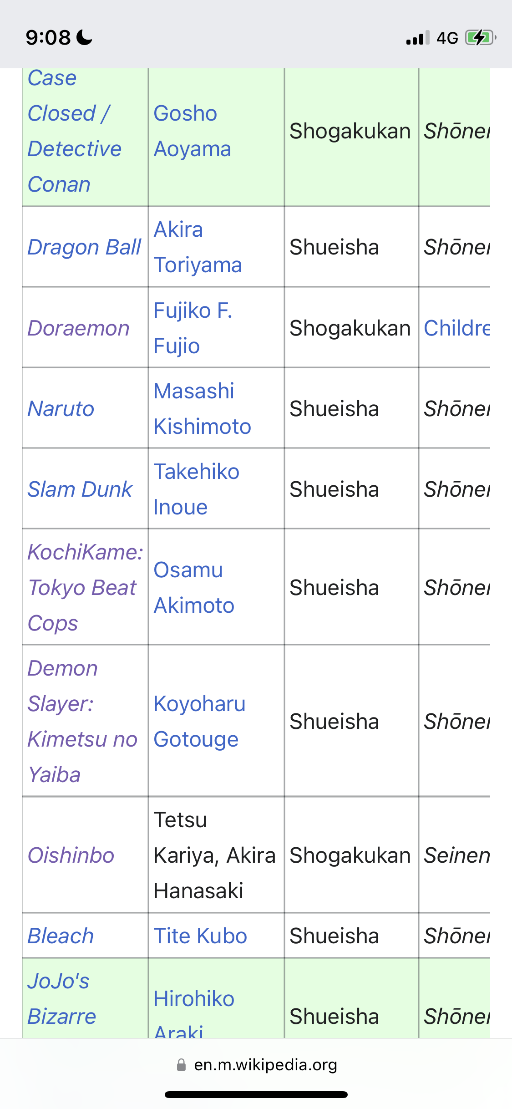
Task: Open the Akira Toriyama author link
Action: [198, 247]
